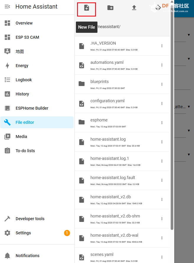Open options menu for esphome folder
Screen dimensions: 194x263
click(x=162, y=123)
